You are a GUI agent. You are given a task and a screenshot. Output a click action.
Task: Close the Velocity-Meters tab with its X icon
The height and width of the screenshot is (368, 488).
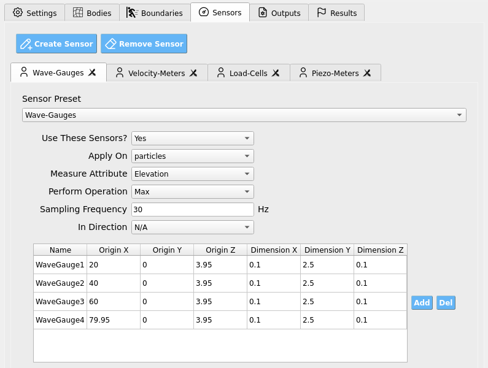click(x=193, y=73)
